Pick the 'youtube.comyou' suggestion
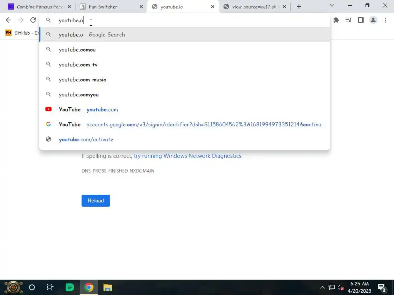This screenshot has height=295, width=394. (x=185, y=94)
